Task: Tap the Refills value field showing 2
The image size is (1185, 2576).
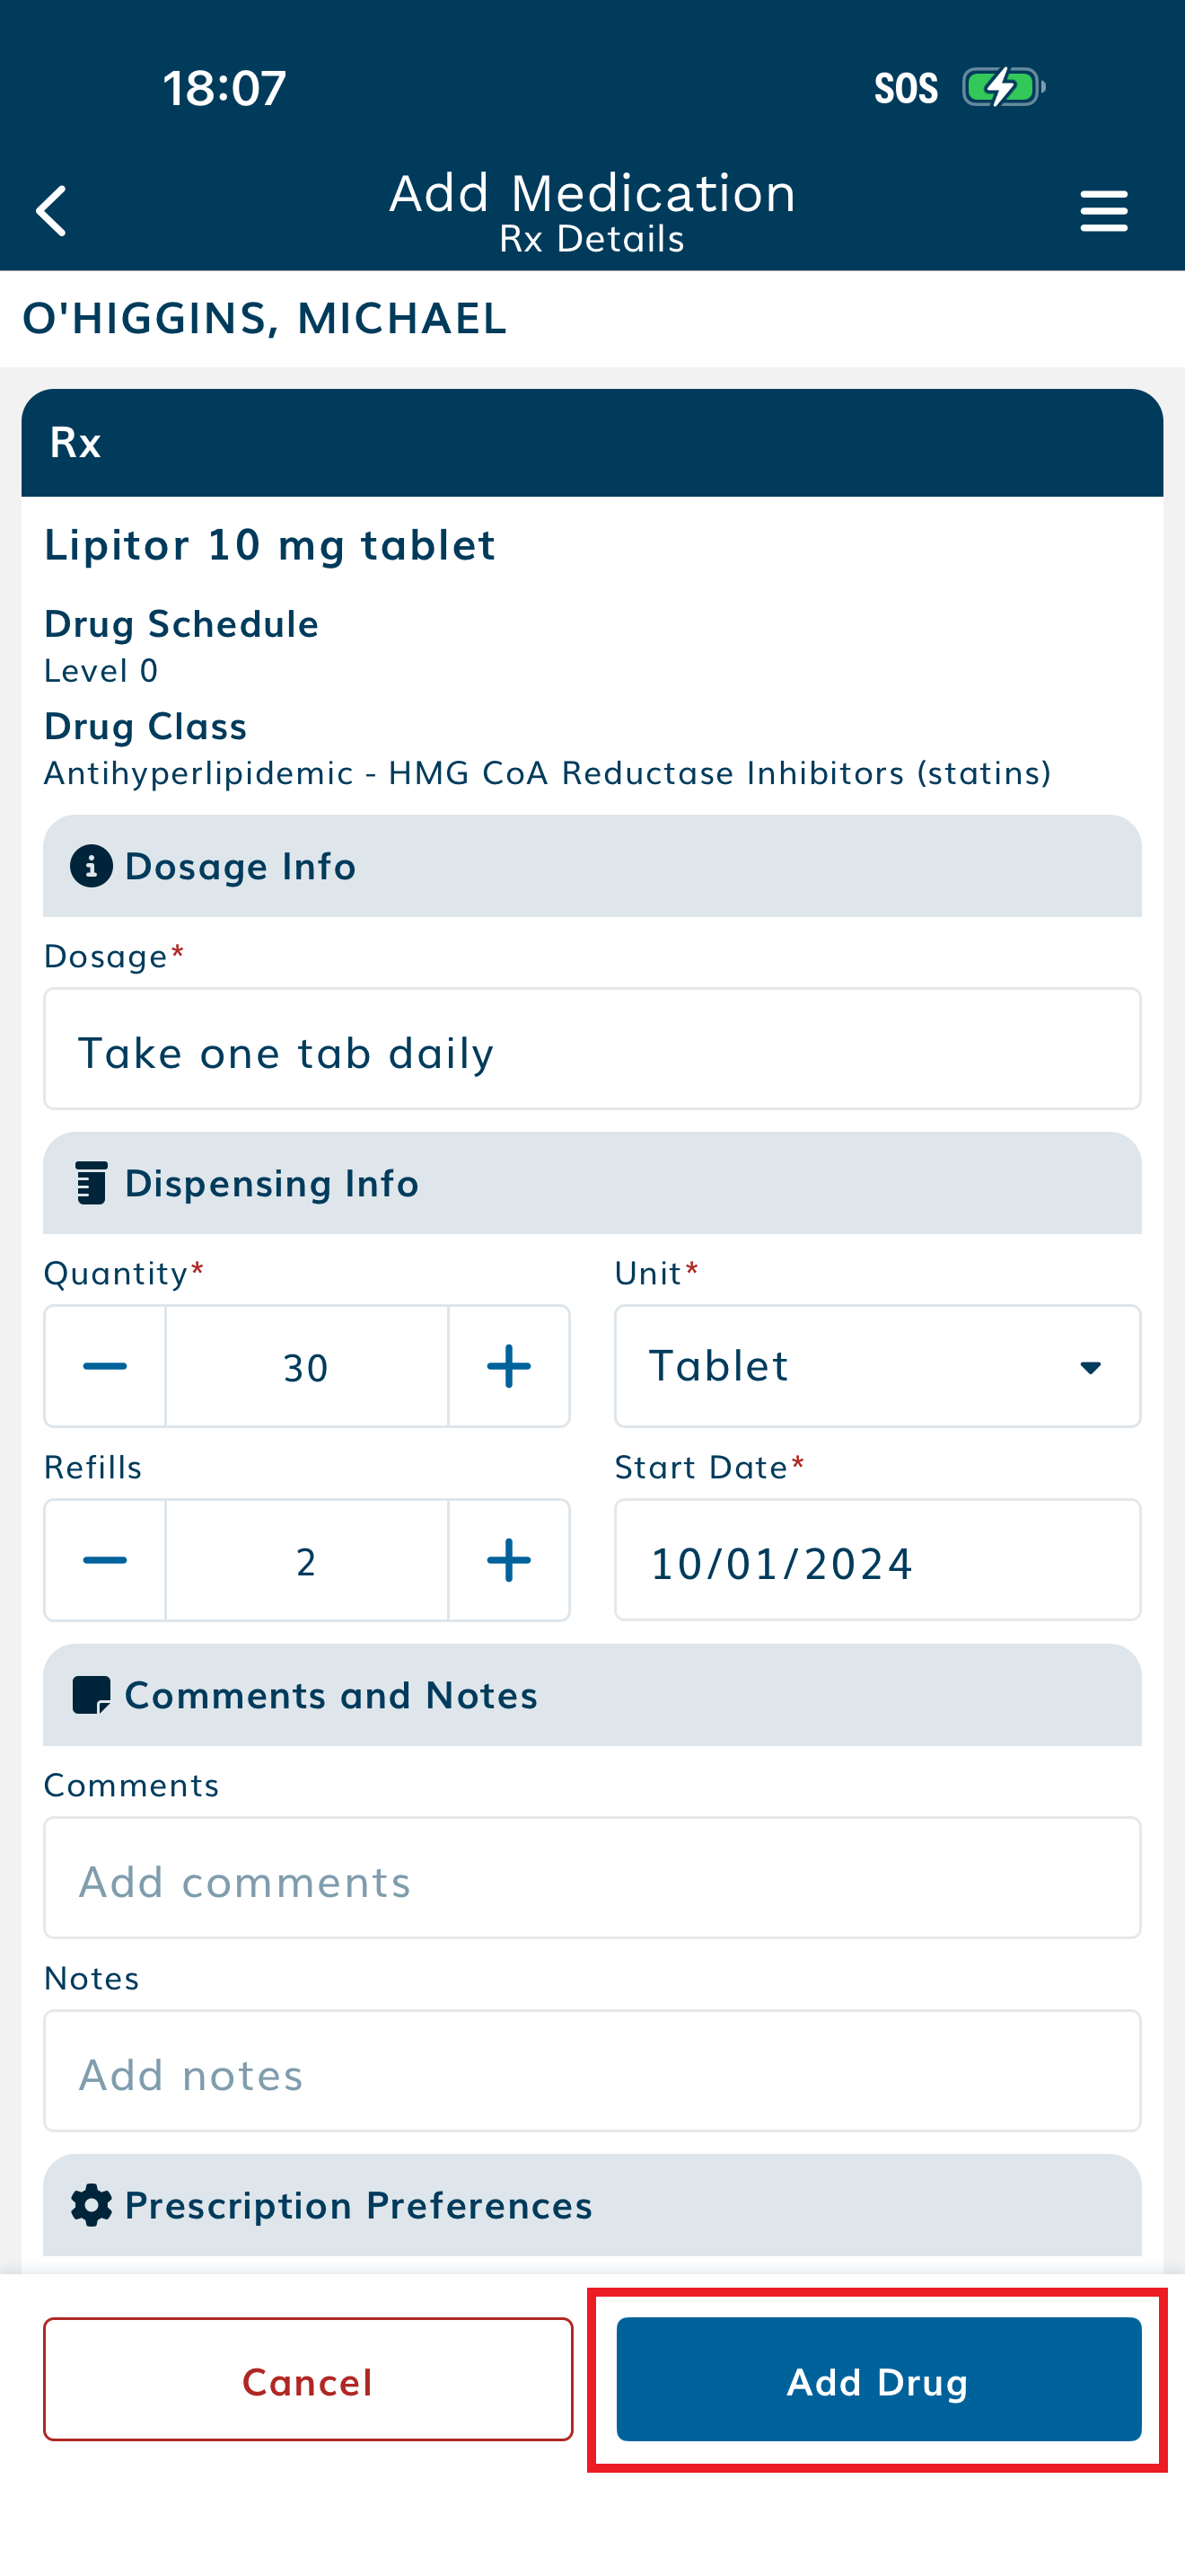Action: 306,1560
